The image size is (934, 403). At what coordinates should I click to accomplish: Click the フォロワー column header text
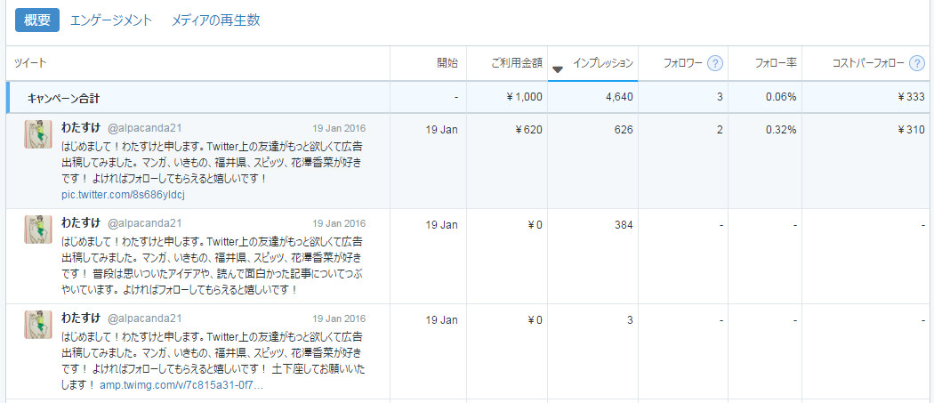682,62
